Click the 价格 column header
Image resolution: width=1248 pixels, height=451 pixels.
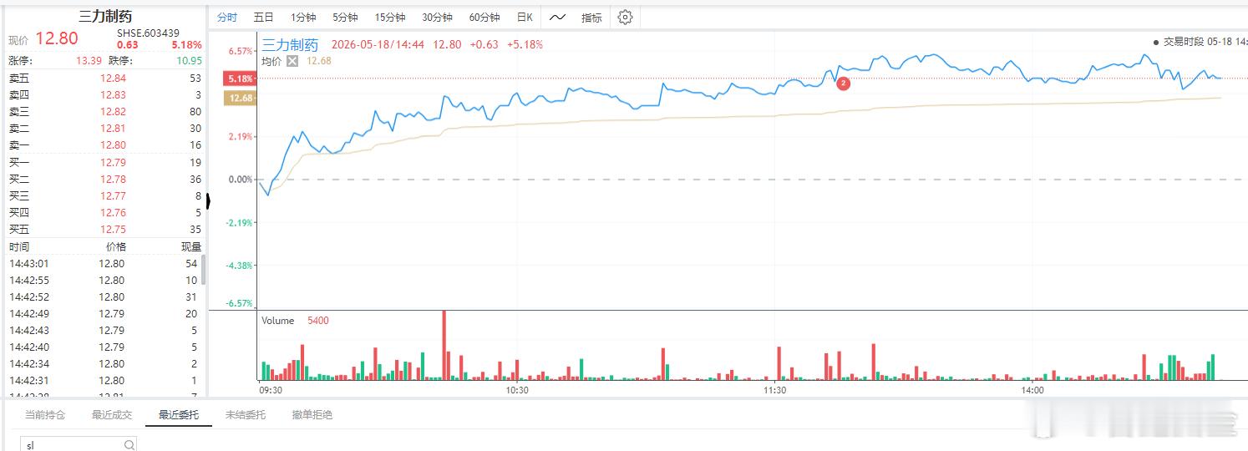115,246
